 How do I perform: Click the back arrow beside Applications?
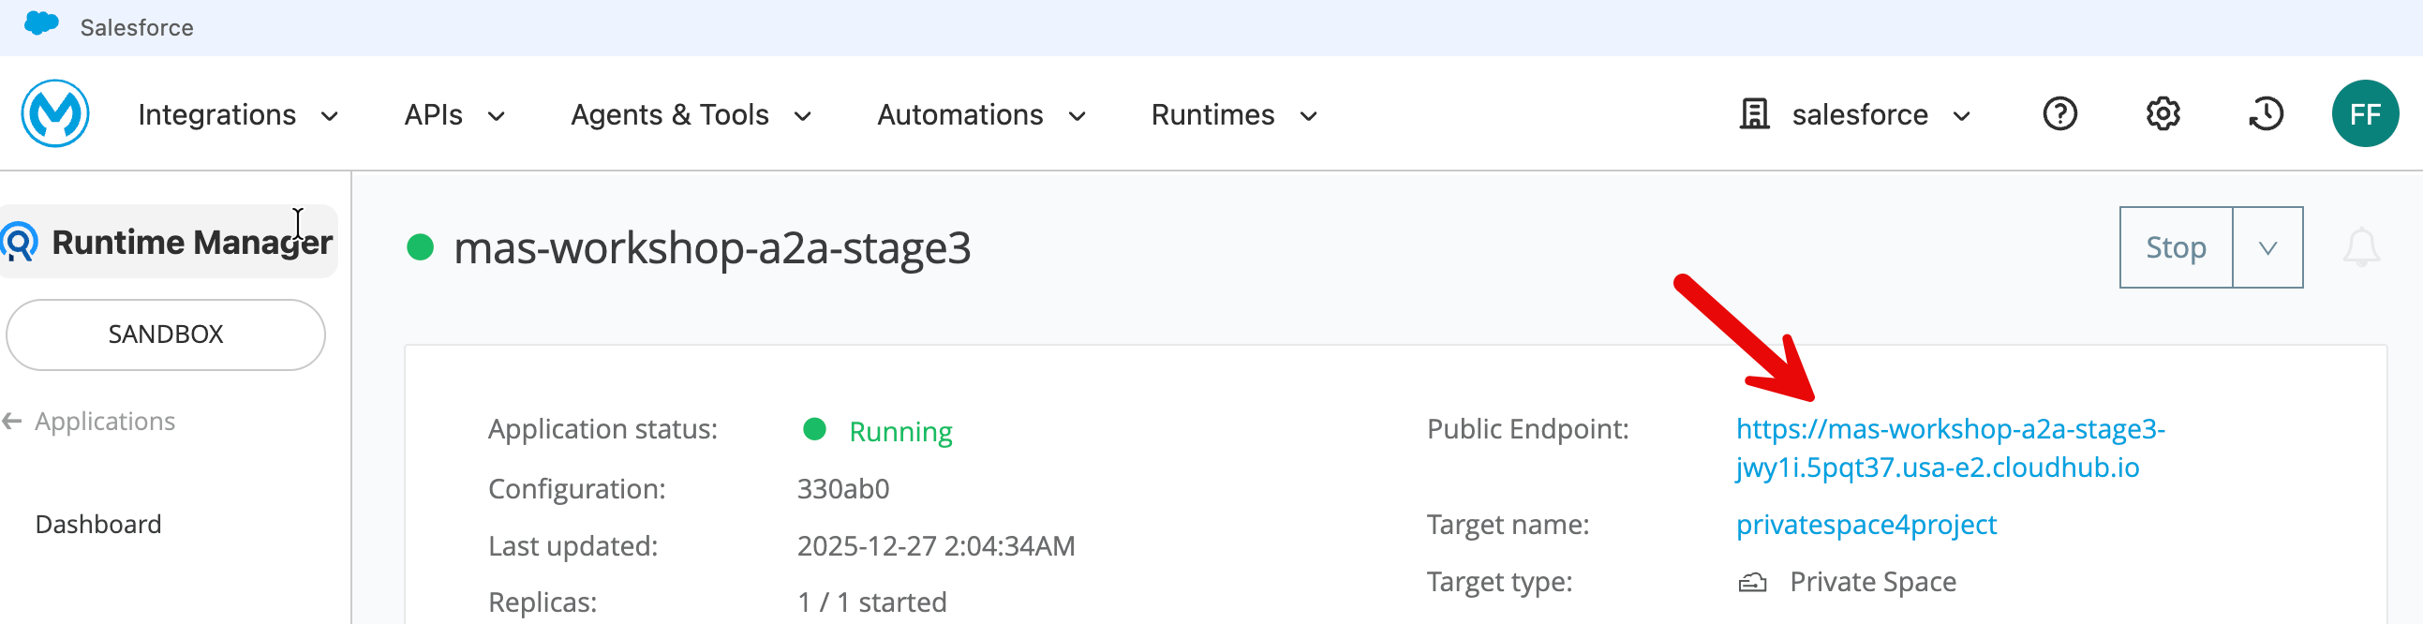point(12,422)
